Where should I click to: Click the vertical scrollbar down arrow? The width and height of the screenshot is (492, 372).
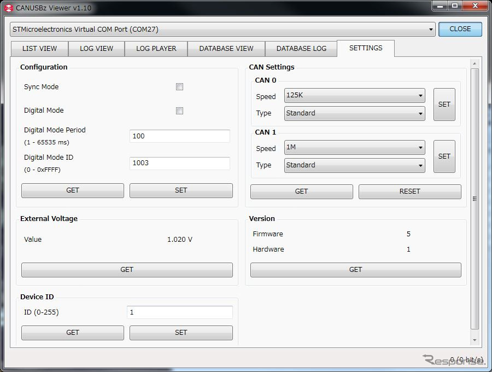[475, 340]
